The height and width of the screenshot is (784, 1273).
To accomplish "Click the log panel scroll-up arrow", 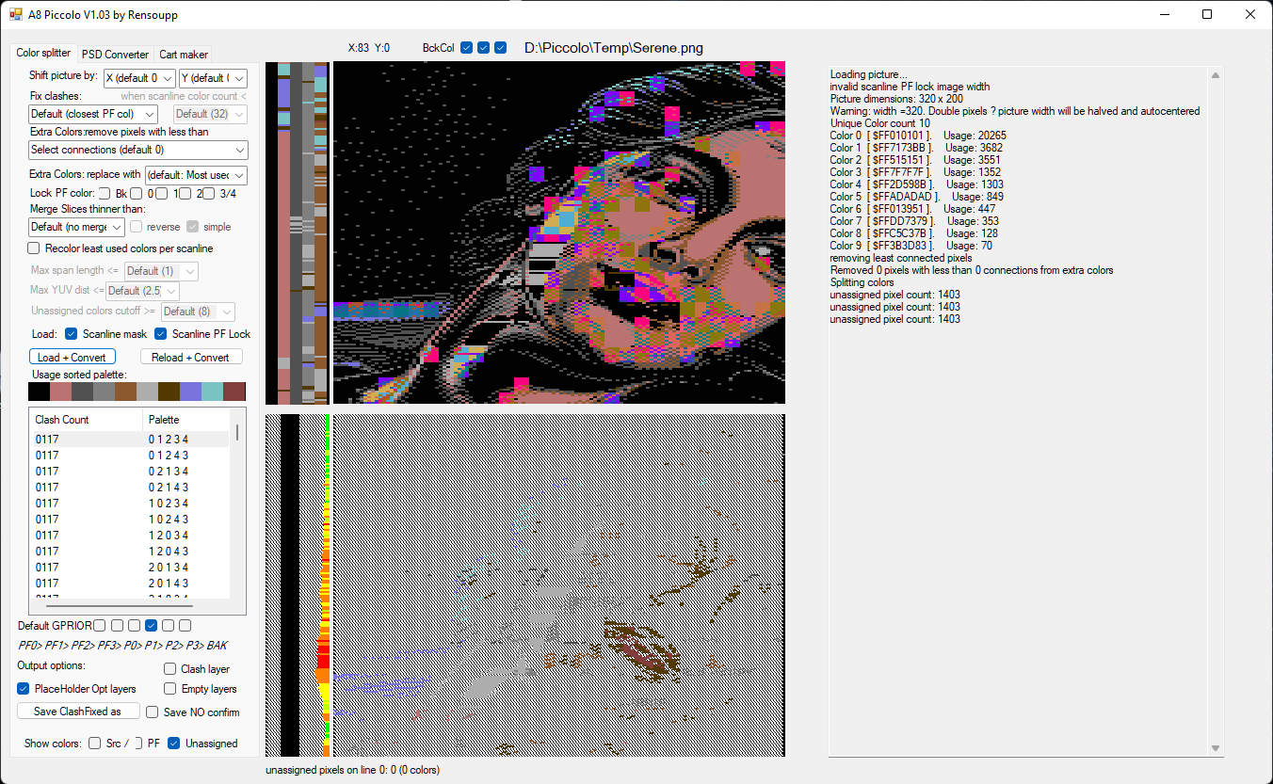I will 1215,75.
